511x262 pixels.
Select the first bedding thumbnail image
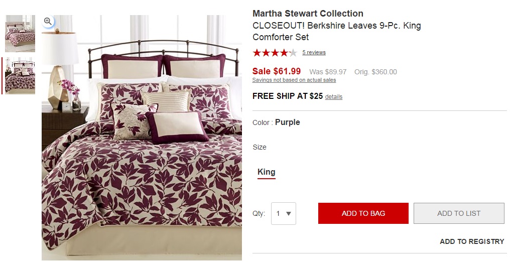click(x=20, y=34)
